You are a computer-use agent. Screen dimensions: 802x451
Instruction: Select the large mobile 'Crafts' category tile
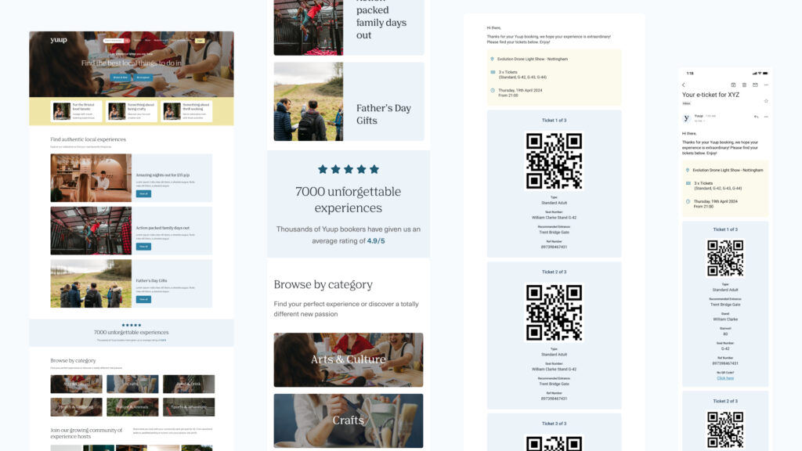[x=349, y=420]
